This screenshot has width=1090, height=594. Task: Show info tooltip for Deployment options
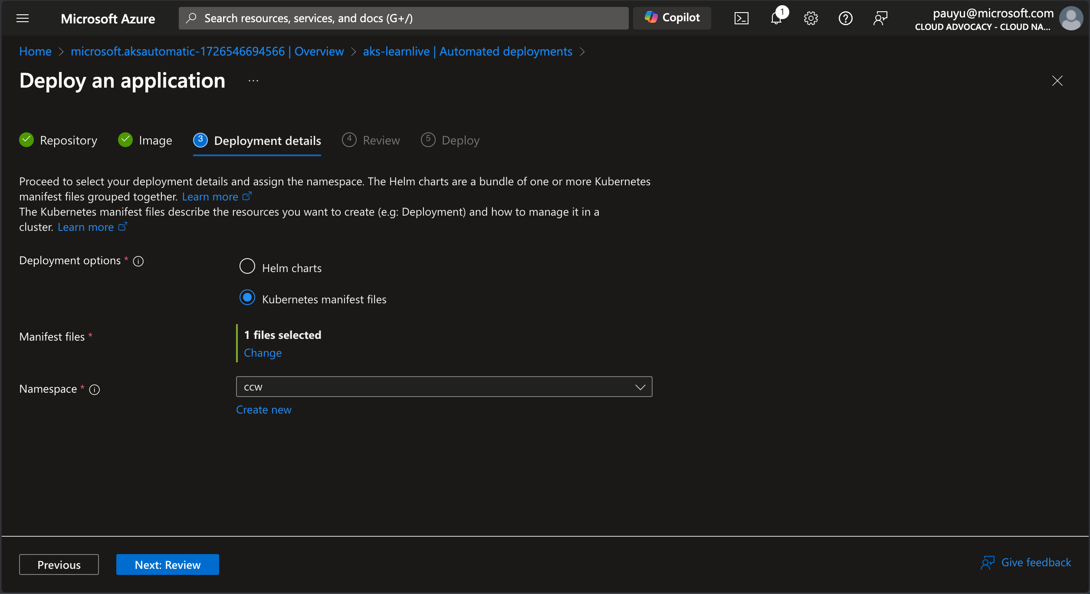[x=138, y=261]
